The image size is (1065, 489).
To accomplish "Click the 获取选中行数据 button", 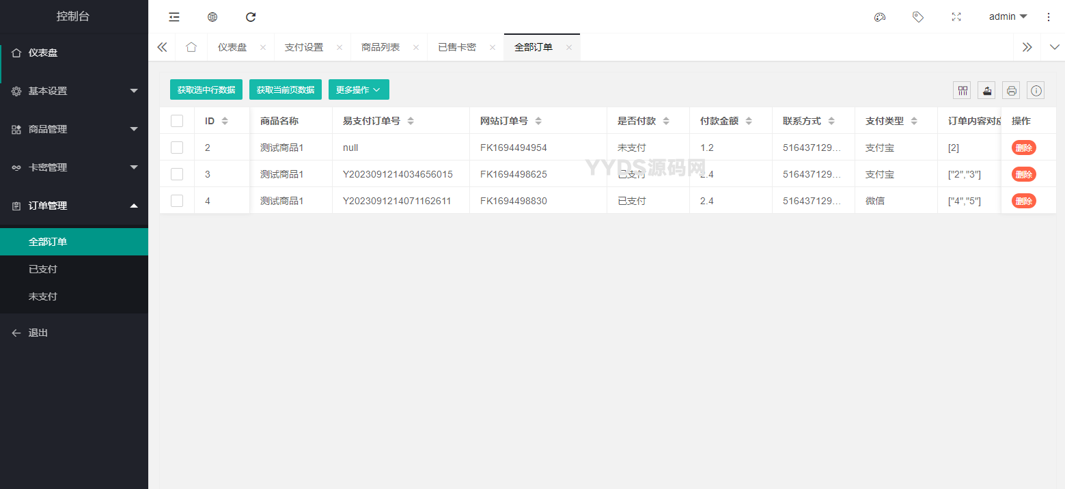I will click(x=206, y=89).
